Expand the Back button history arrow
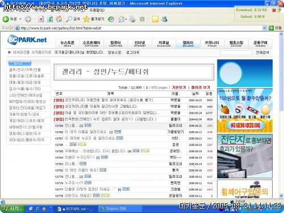The height and width of the screenshot is (213, 284). coord(20,19)
